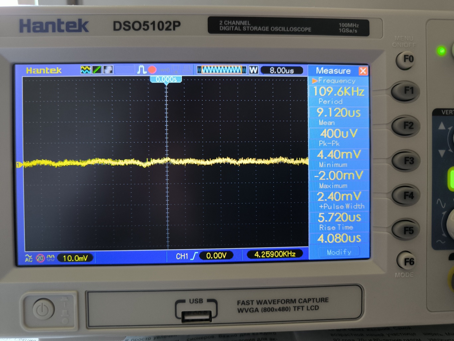
Task: Push the F3 softkey button
Action: [406, 161]
